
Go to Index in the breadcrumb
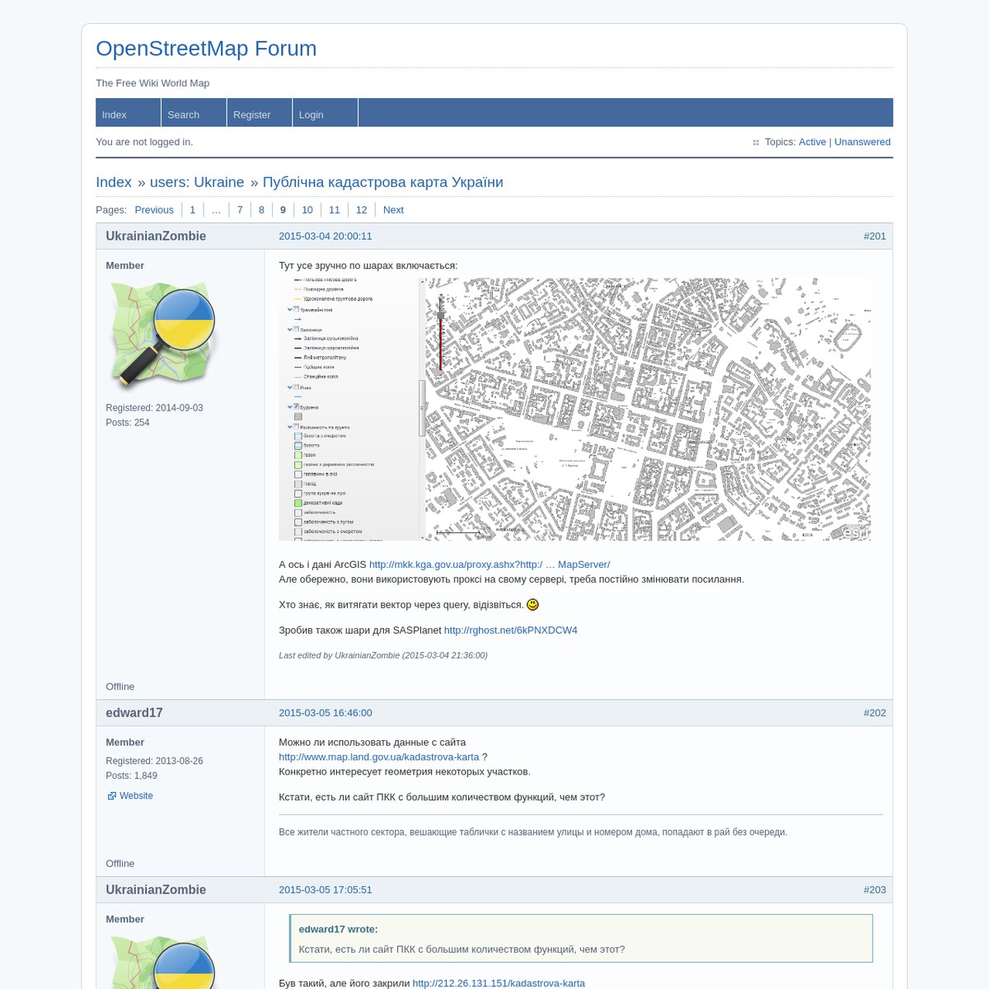pos(114,182)
